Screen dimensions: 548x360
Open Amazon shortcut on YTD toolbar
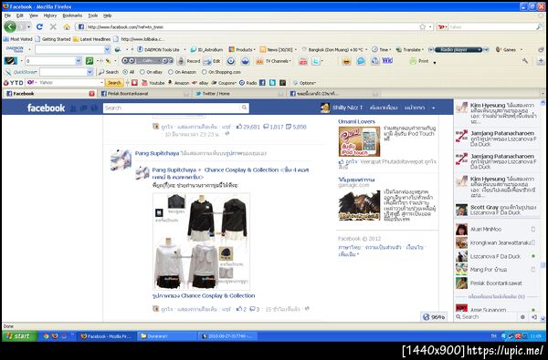[178, 83]
